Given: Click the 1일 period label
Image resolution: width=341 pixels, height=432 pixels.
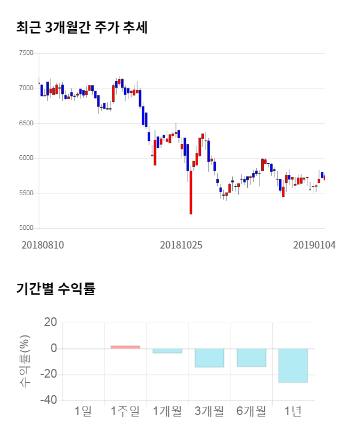Looking at the screenshot, I should 83,411.
